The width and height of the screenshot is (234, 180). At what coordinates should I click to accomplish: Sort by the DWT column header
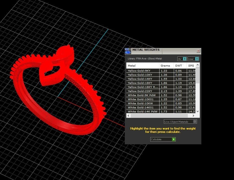click(180, 66)
